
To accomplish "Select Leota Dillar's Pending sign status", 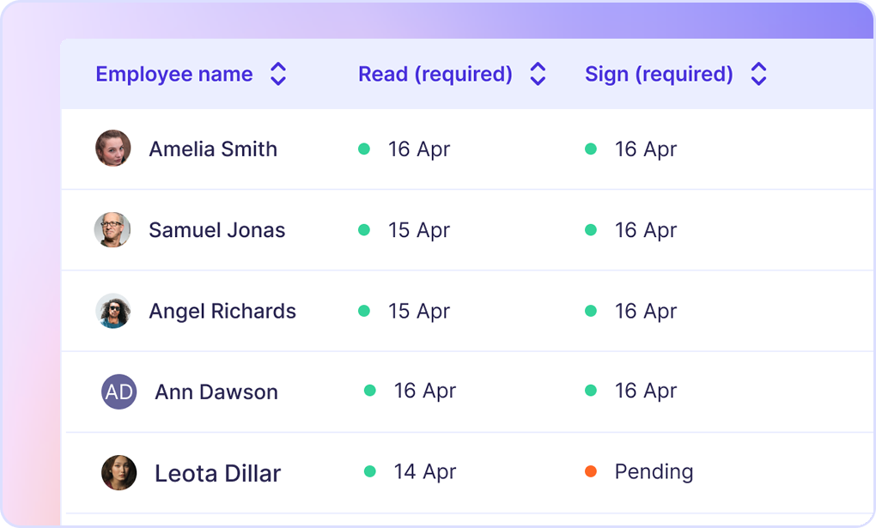I will [654, 472].
